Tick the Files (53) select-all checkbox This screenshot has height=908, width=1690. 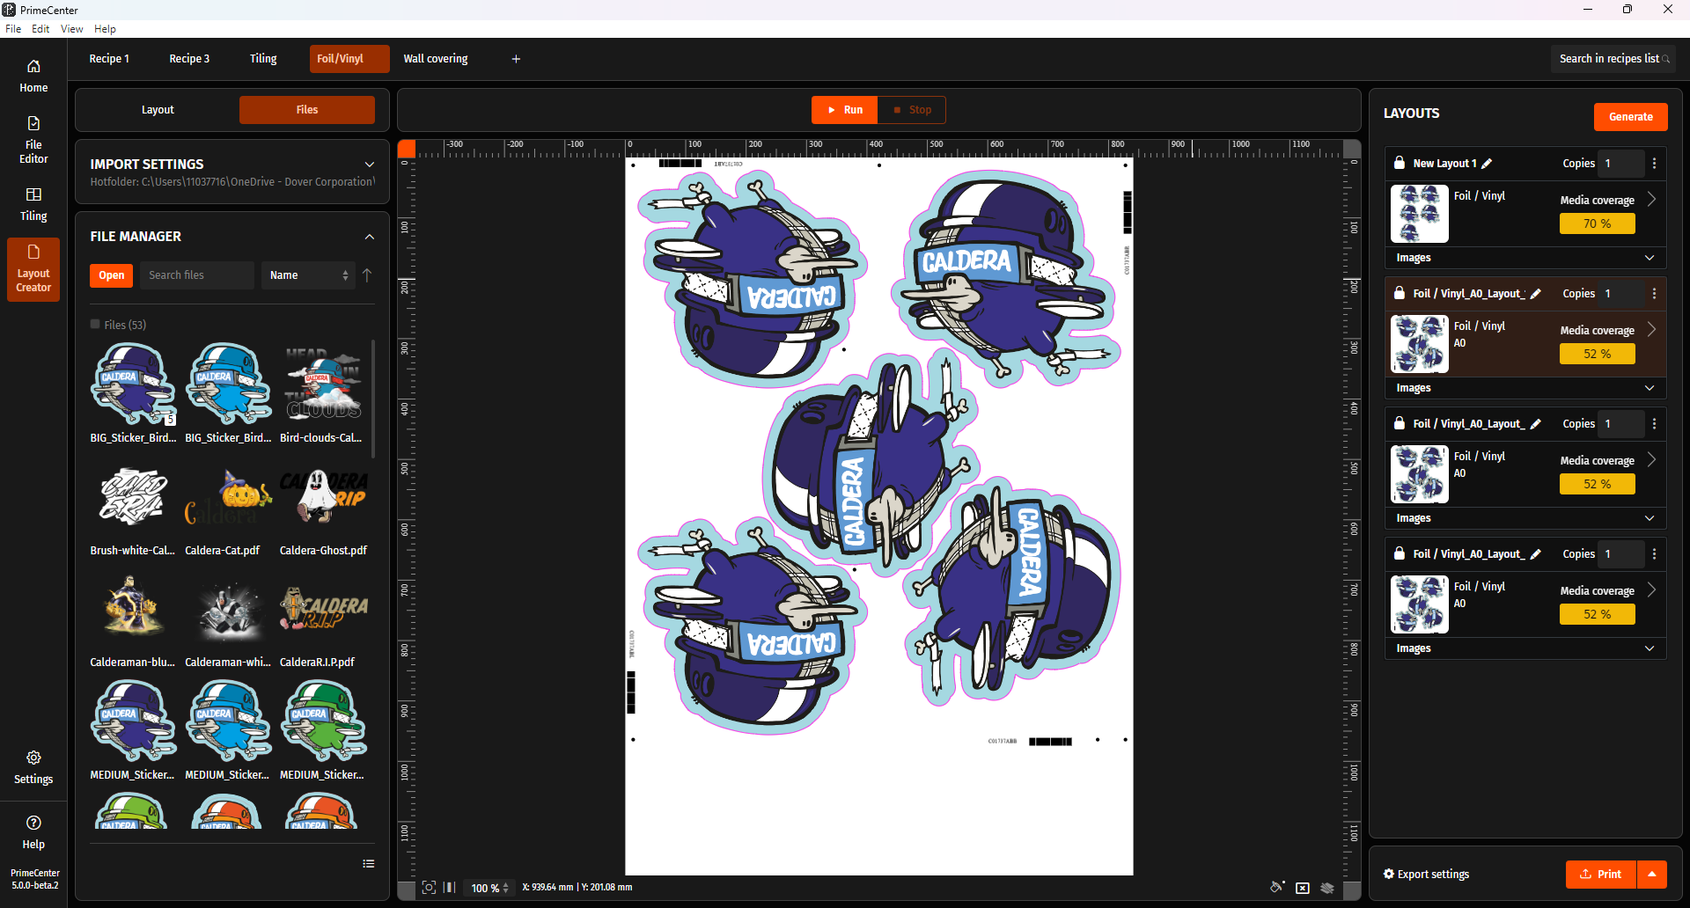click(95, 325)
